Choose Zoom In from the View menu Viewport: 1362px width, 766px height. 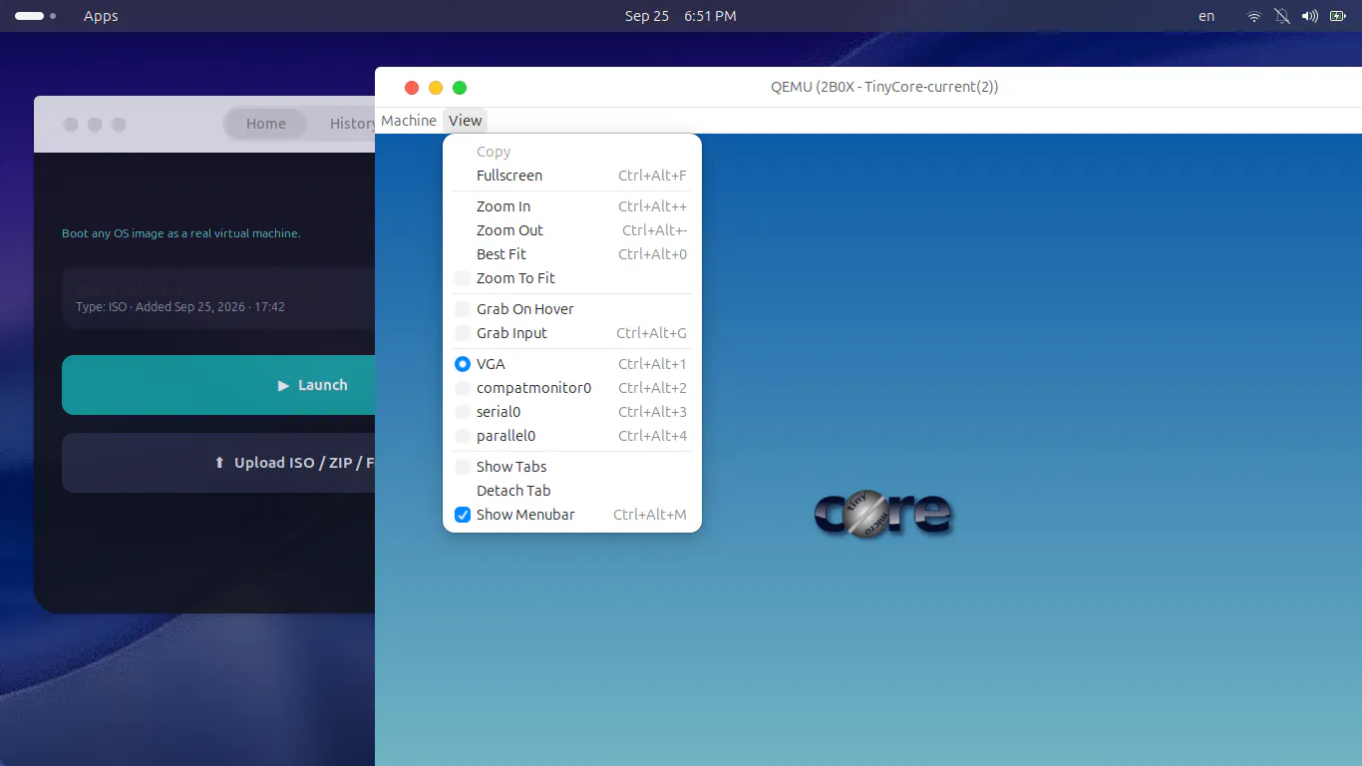click(x=572, y=206)
